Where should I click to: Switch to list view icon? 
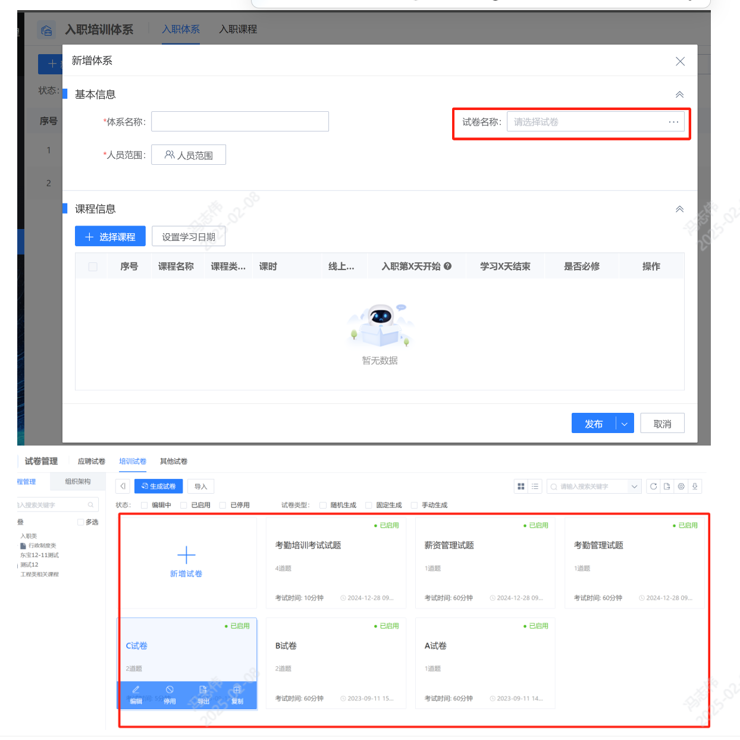tap(535, 487)
